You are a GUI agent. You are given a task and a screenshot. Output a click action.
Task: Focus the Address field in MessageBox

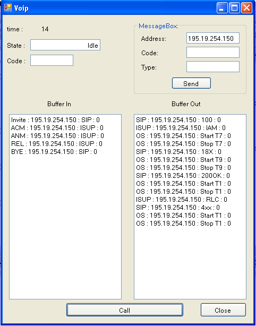coord(213,38)
